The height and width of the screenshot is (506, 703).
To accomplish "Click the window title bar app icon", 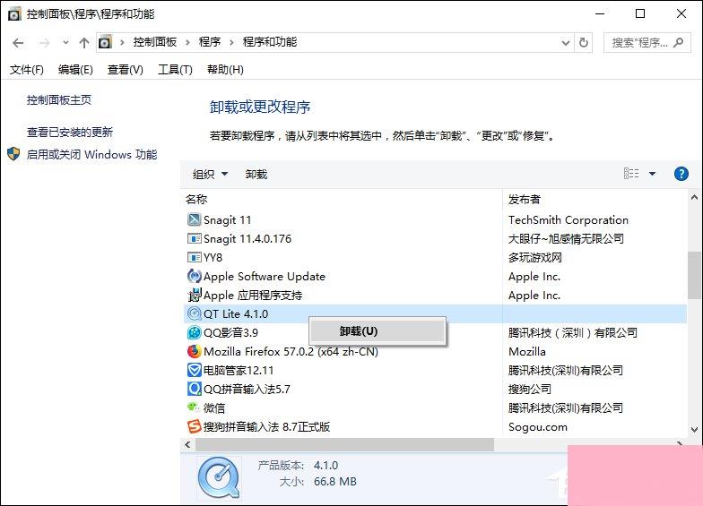I will coord(14,14).
